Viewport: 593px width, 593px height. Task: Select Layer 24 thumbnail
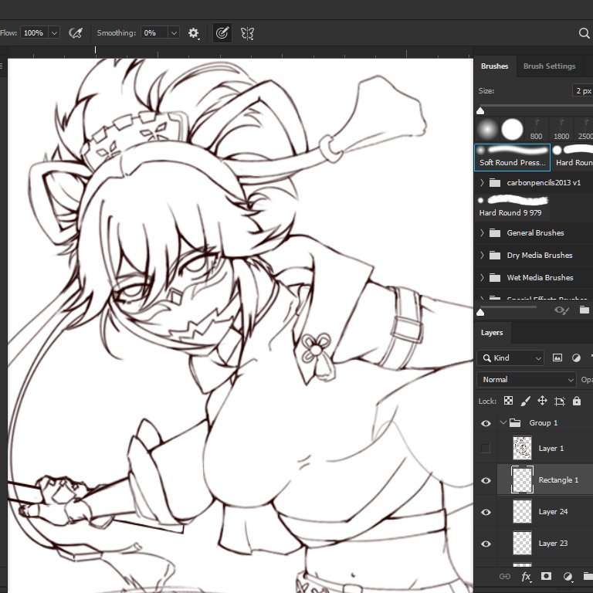[x=522, y=512]
